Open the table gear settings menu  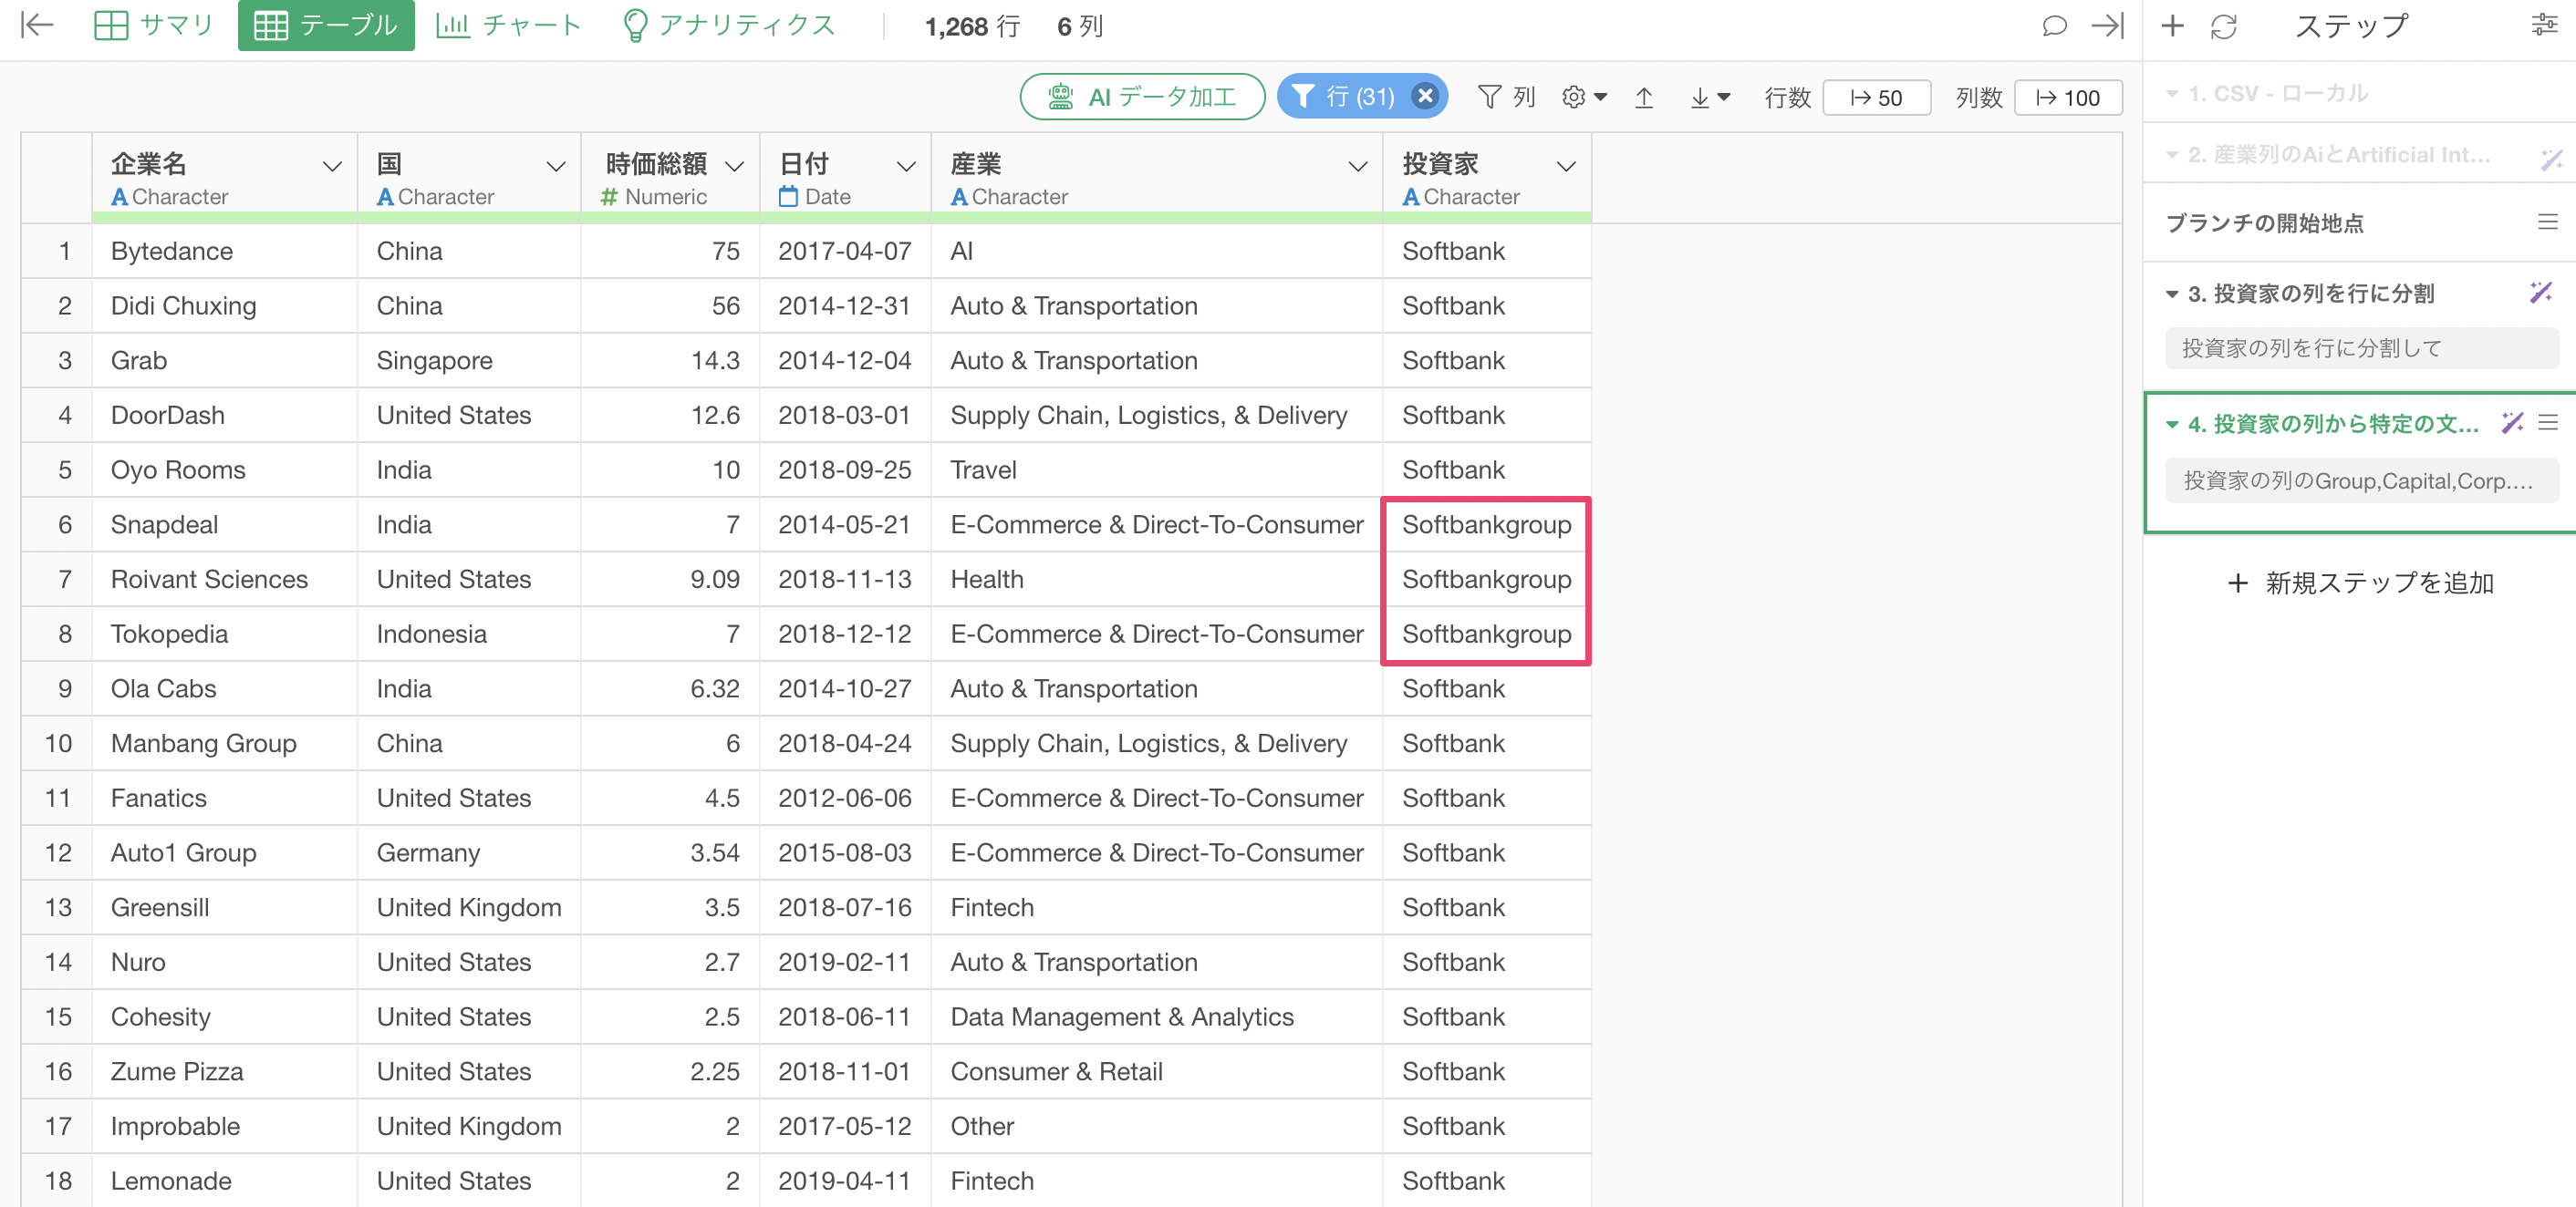point(1584,97)
